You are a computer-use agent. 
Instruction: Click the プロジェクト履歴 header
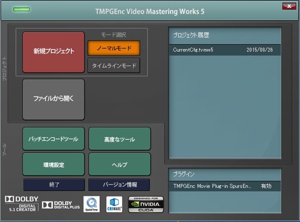[191, 35]
